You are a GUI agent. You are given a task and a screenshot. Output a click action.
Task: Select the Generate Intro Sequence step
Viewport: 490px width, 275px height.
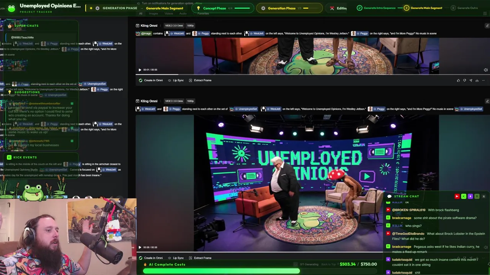376,8
